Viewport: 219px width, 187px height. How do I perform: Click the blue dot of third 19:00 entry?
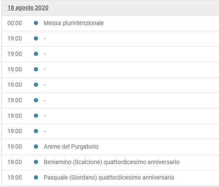[36, 69]
